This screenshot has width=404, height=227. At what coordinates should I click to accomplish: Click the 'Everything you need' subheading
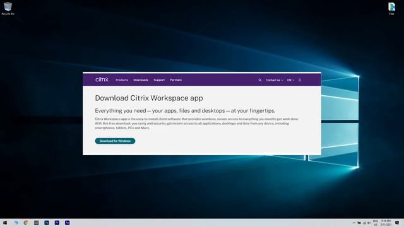185,111
